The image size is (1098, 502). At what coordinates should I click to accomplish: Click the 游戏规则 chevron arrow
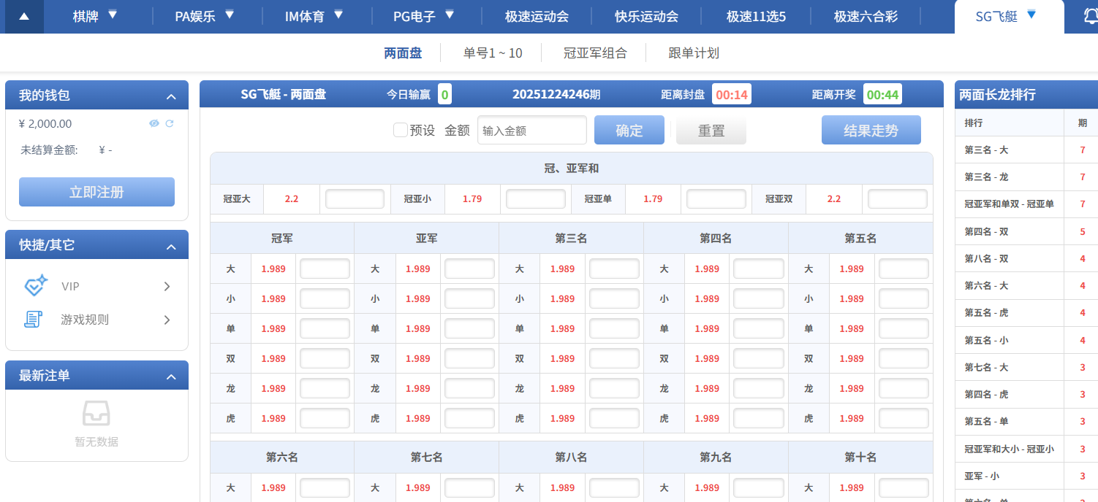pyautogui.click(x=168, y=319)
